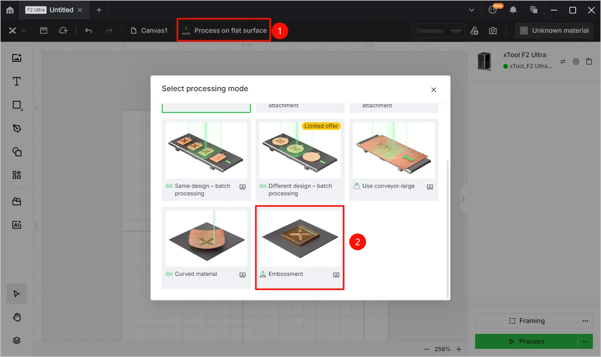The image size is (601, 357).
Task: Choose the Curved material mode card
Action: tap(206, 248)
